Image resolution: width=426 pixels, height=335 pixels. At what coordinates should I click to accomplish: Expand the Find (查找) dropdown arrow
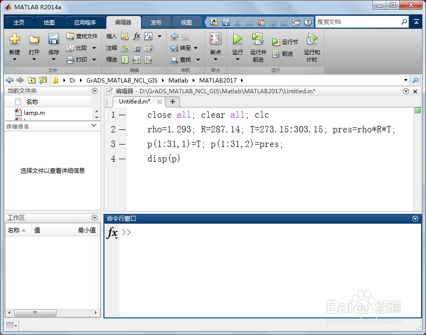pyautogui.click(x=198, y=60)
